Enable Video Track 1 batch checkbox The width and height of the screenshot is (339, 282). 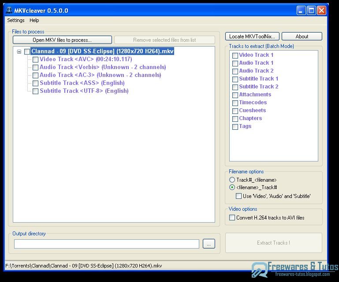(x=235, y=55)
